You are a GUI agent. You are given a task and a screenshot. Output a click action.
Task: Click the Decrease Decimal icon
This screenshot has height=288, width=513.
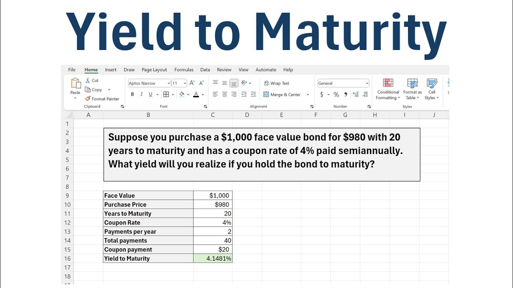365,94
